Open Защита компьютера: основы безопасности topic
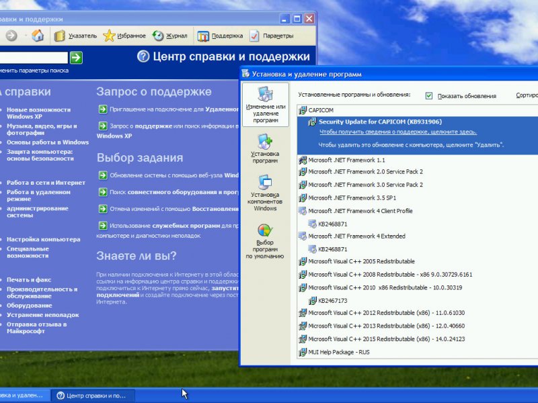This screenshot has width=538, height=403. coord(40,155)
